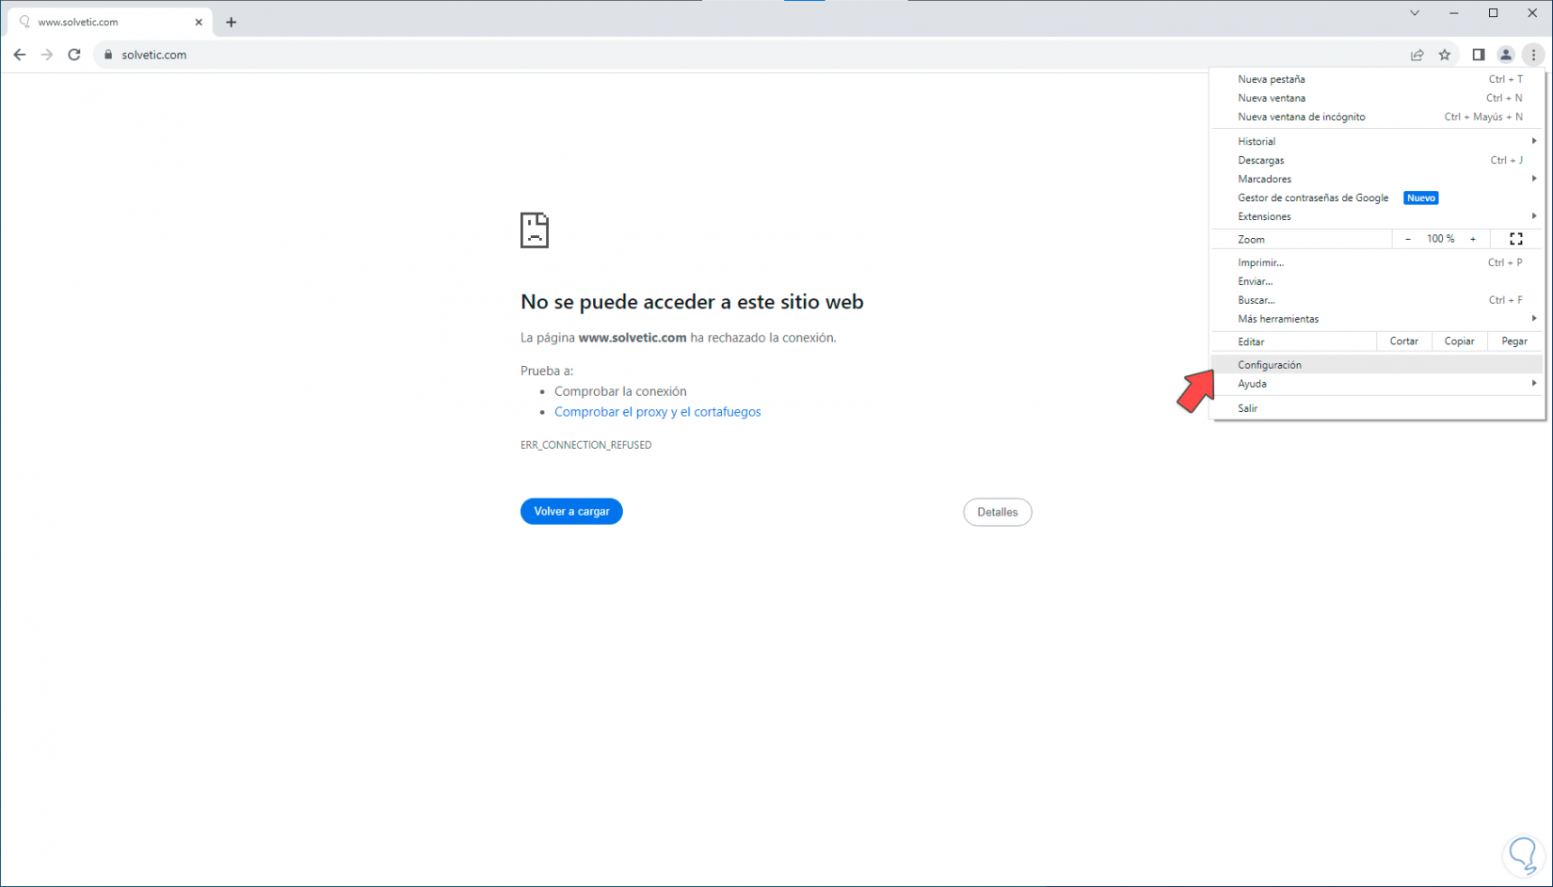1553x887 pixels.
Task: Click the three-dot Chrome menu icon
Action: point(1533,55)
